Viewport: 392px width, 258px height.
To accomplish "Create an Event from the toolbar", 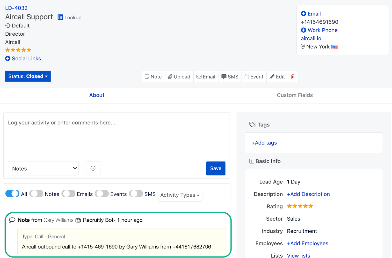I will pos(254,77).
